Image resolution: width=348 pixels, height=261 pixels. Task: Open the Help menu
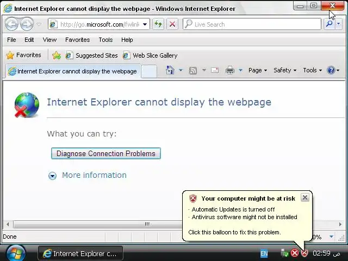(127, 40)
